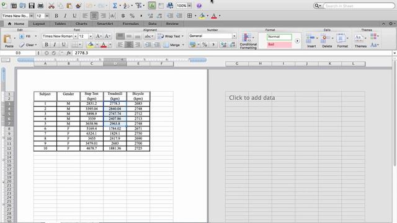The image size is (397, 223).
Task: Apply the Normal cell style
Action: click(x=279, y=37)
